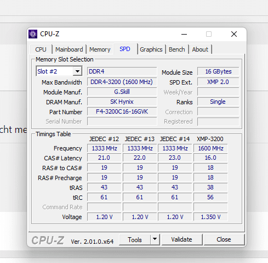Click the XMP-3200 column header
The height and width of the screenshot is (263, 268).
[x=210, y=139]
